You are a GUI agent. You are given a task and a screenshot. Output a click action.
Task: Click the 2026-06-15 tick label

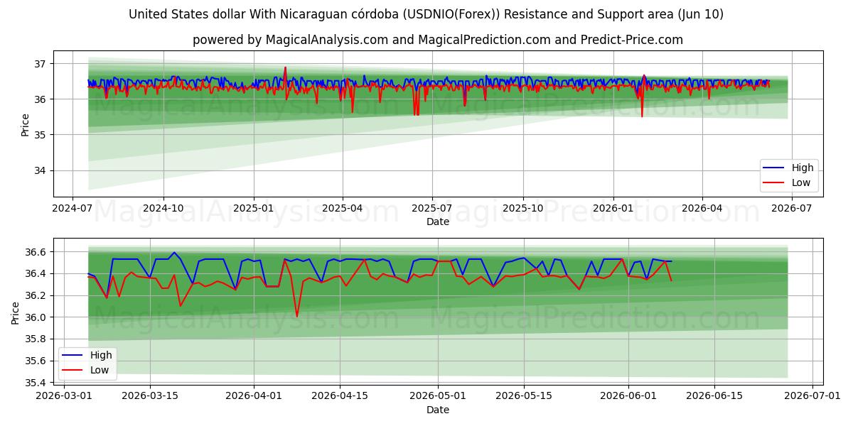[714, 396]
